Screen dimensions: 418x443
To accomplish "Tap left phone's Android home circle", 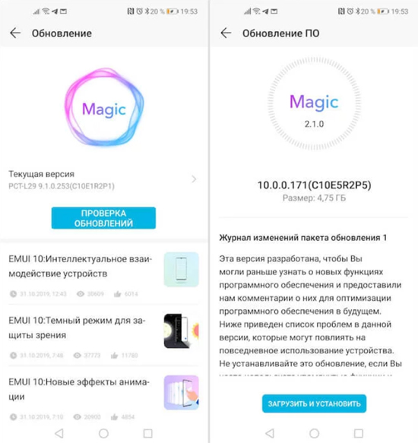I will click(x=103, y=433).
